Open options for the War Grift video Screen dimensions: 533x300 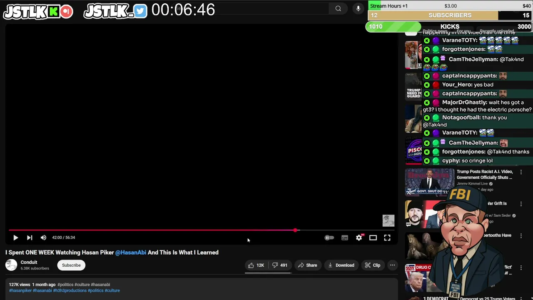click(x=521, y=204)
